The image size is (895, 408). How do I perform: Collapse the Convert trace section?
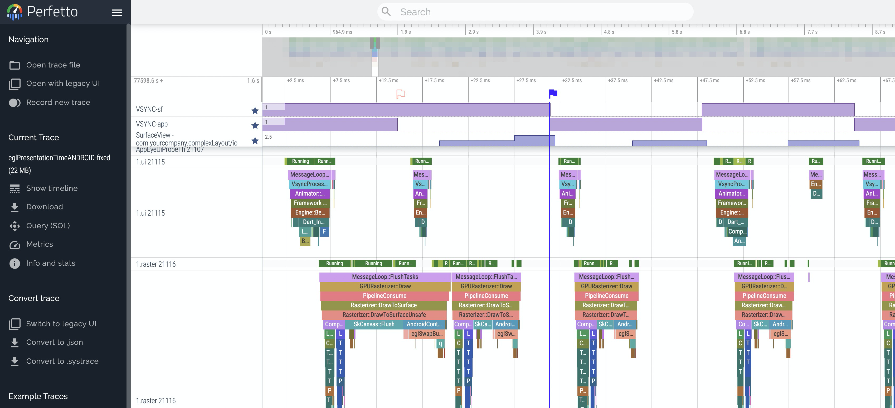point(34,298)
